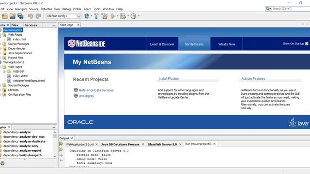This screenshot has height=174, width=310.
Task: Open the Run Project dropdown arrow
Action: coord(117,16)
